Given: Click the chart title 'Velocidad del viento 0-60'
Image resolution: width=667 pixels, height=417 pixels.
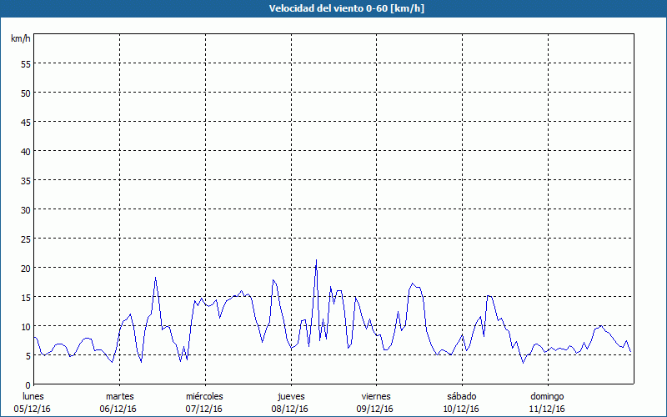Looking at the screenshot, I should click(333, 8).
